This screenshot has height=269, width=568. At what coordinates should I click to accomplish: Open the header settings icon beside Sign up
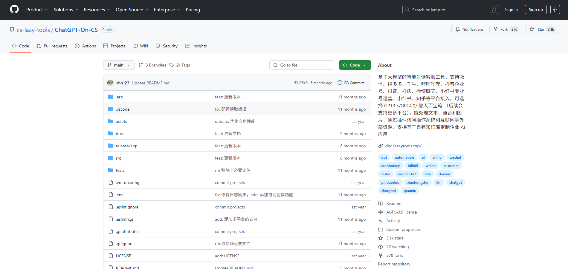click(555, 10)
